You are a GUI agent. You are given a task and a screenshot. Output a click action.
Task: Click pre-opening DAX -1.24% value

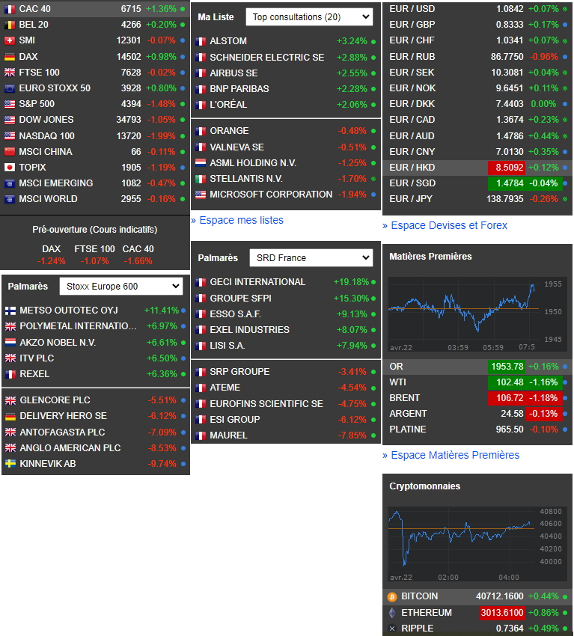coord(52,261)
